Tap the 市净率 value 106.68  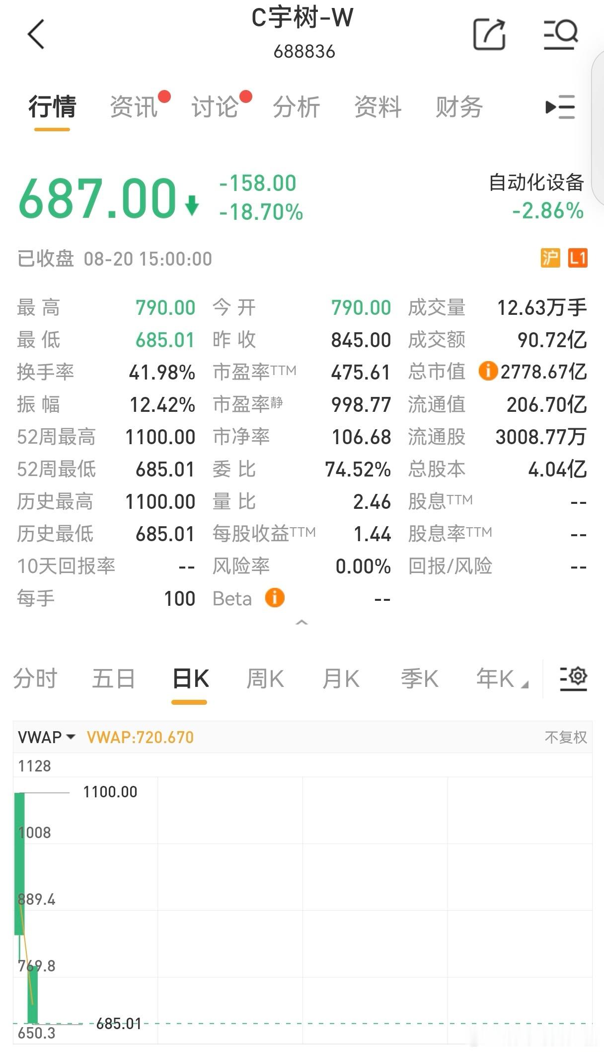pyautogui.click(x=361, y=437)
